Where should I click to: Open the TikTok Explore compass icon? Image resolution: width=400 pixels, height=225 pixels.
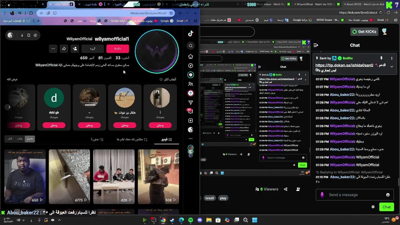click(191, 66)
